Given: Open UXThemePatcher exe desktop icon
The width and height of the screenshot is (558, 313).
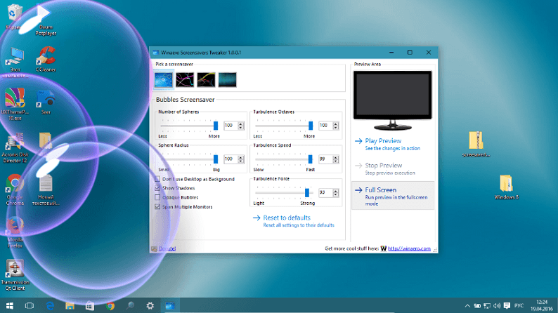Looking at the screenshot, I should tap(15, 105).
